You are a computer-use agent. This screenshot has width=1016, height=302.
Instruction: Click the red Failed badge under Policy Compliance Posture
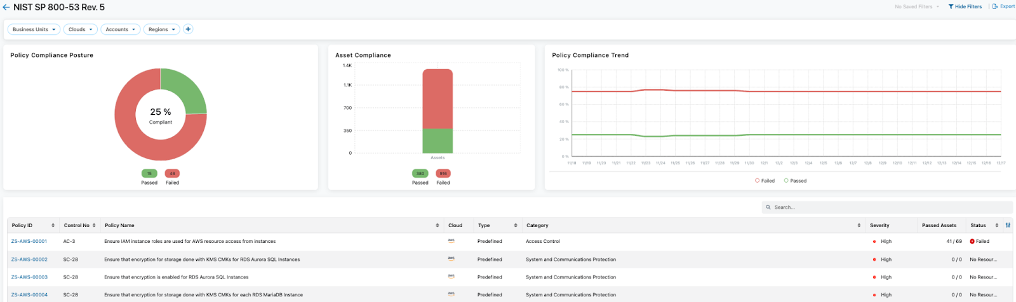(x=172, y=173)
